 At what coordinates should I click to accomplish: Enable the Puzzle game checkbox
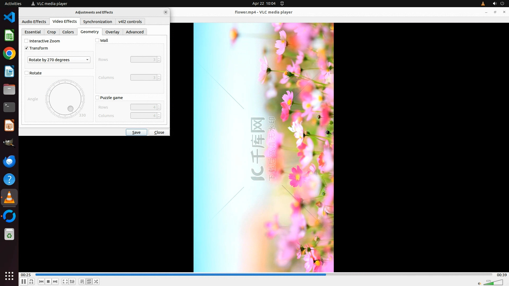click(97, 98)
